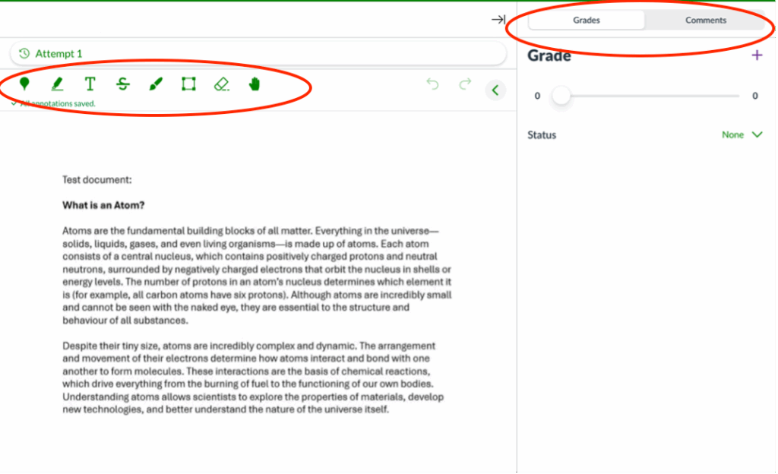
Task: Click the Status label in grading panel
Action: 542,135
